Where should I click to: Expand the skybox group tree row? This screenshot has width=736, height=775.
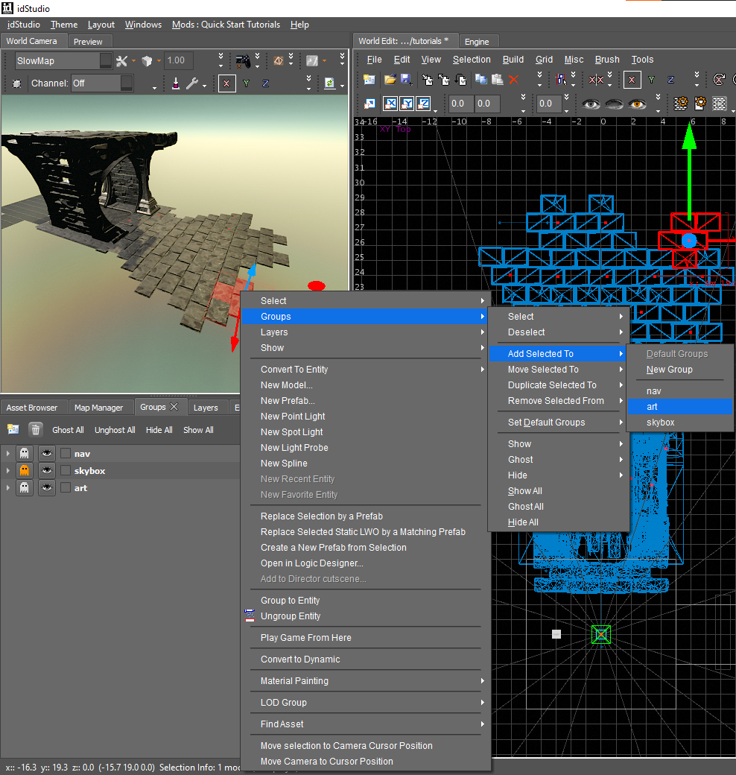point(8,470)
